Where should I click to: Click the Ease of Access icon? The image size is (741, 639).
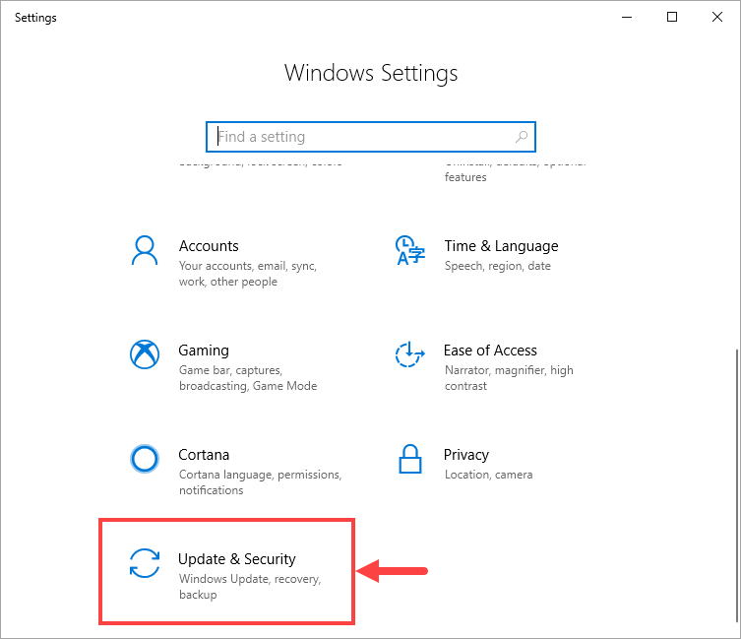tap(409, 354)
